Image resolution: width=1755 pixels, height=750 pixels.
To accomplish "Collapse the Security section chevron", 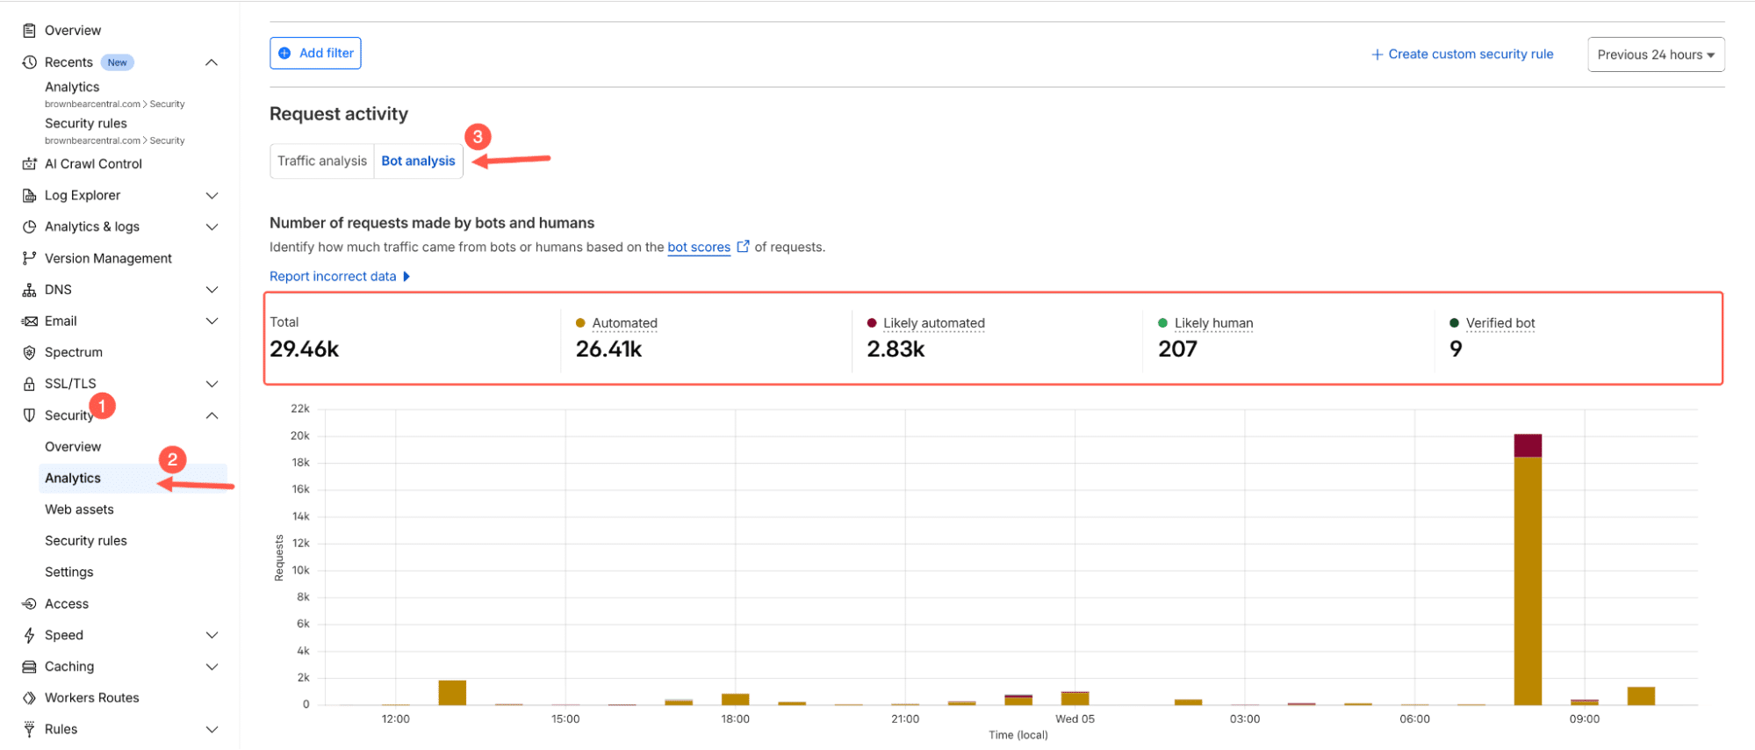I will click(212, 415).
